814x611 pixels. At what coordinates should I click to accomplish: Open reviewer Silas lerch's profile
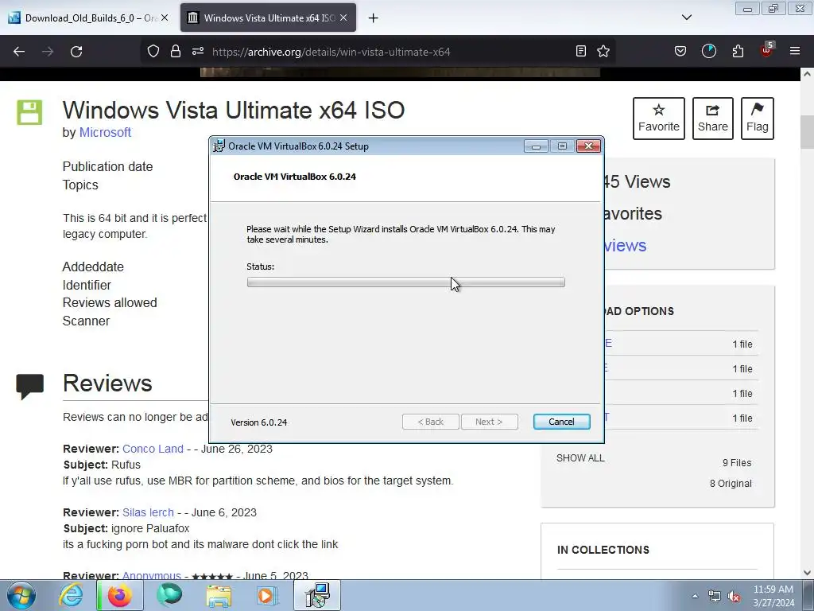point(148,512)
